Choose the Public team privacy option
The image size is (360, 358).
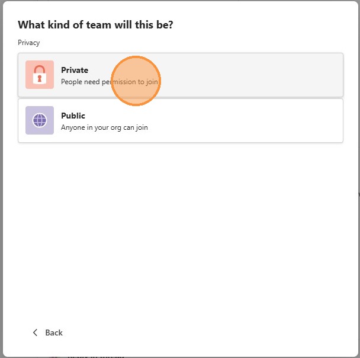[181, 120]
